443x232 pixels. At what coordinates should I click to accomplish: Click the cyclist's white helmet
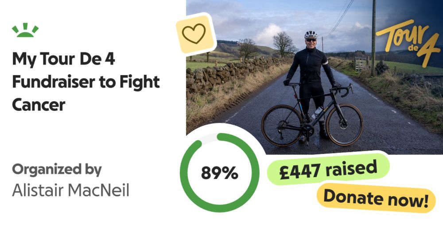point(311,34)
